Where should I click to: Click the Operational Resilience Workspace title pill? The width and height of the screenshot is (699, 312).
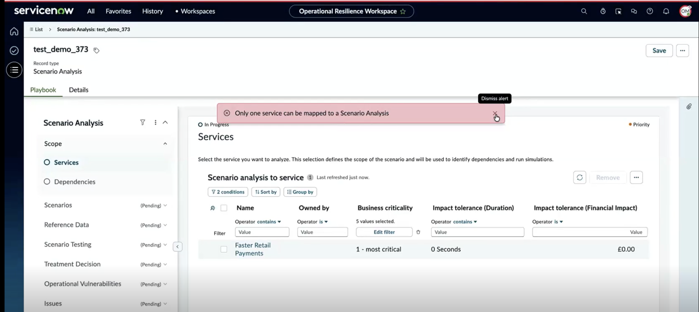tap(352, 11)
